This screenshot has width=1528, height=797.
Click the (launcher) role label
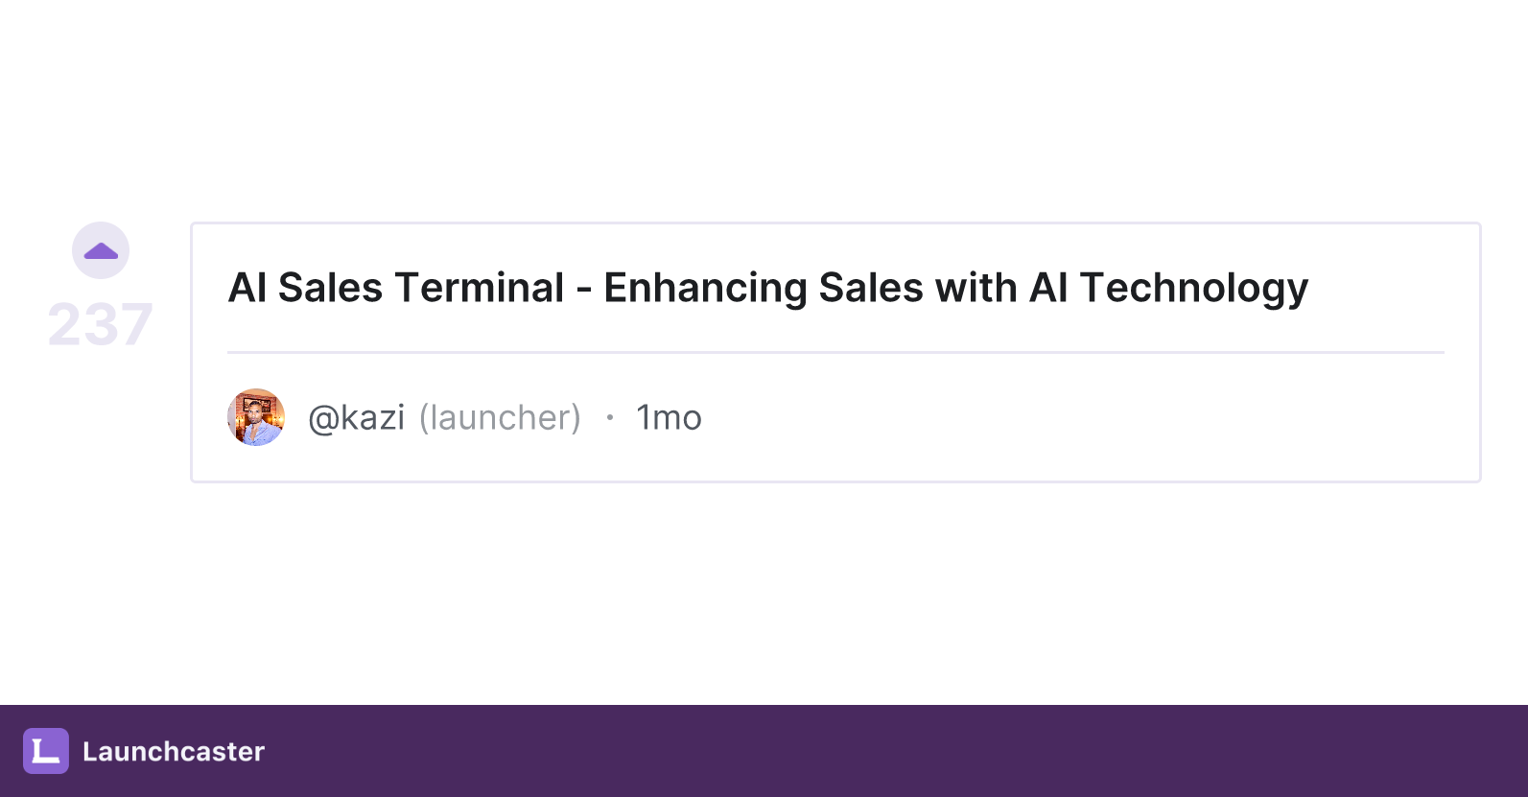click(500, 418)
